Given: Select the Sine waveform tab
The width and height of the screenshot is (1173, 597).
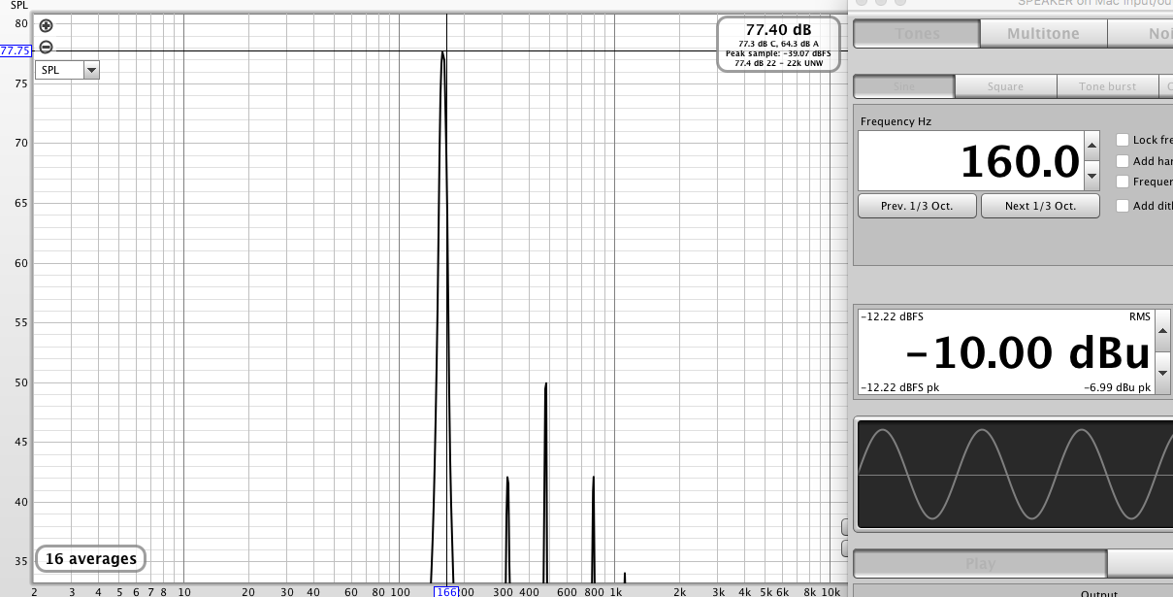Looking at the screenshot, I should 903,86.
